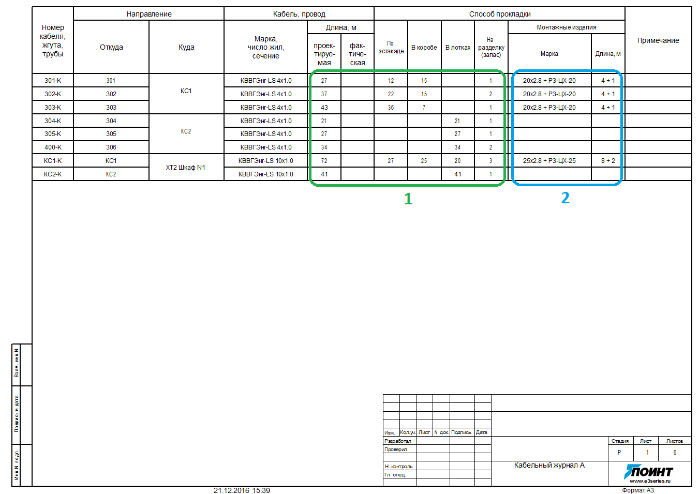Click the Кабельный журнал А title
Screen dimensions: 699x494
549,465
